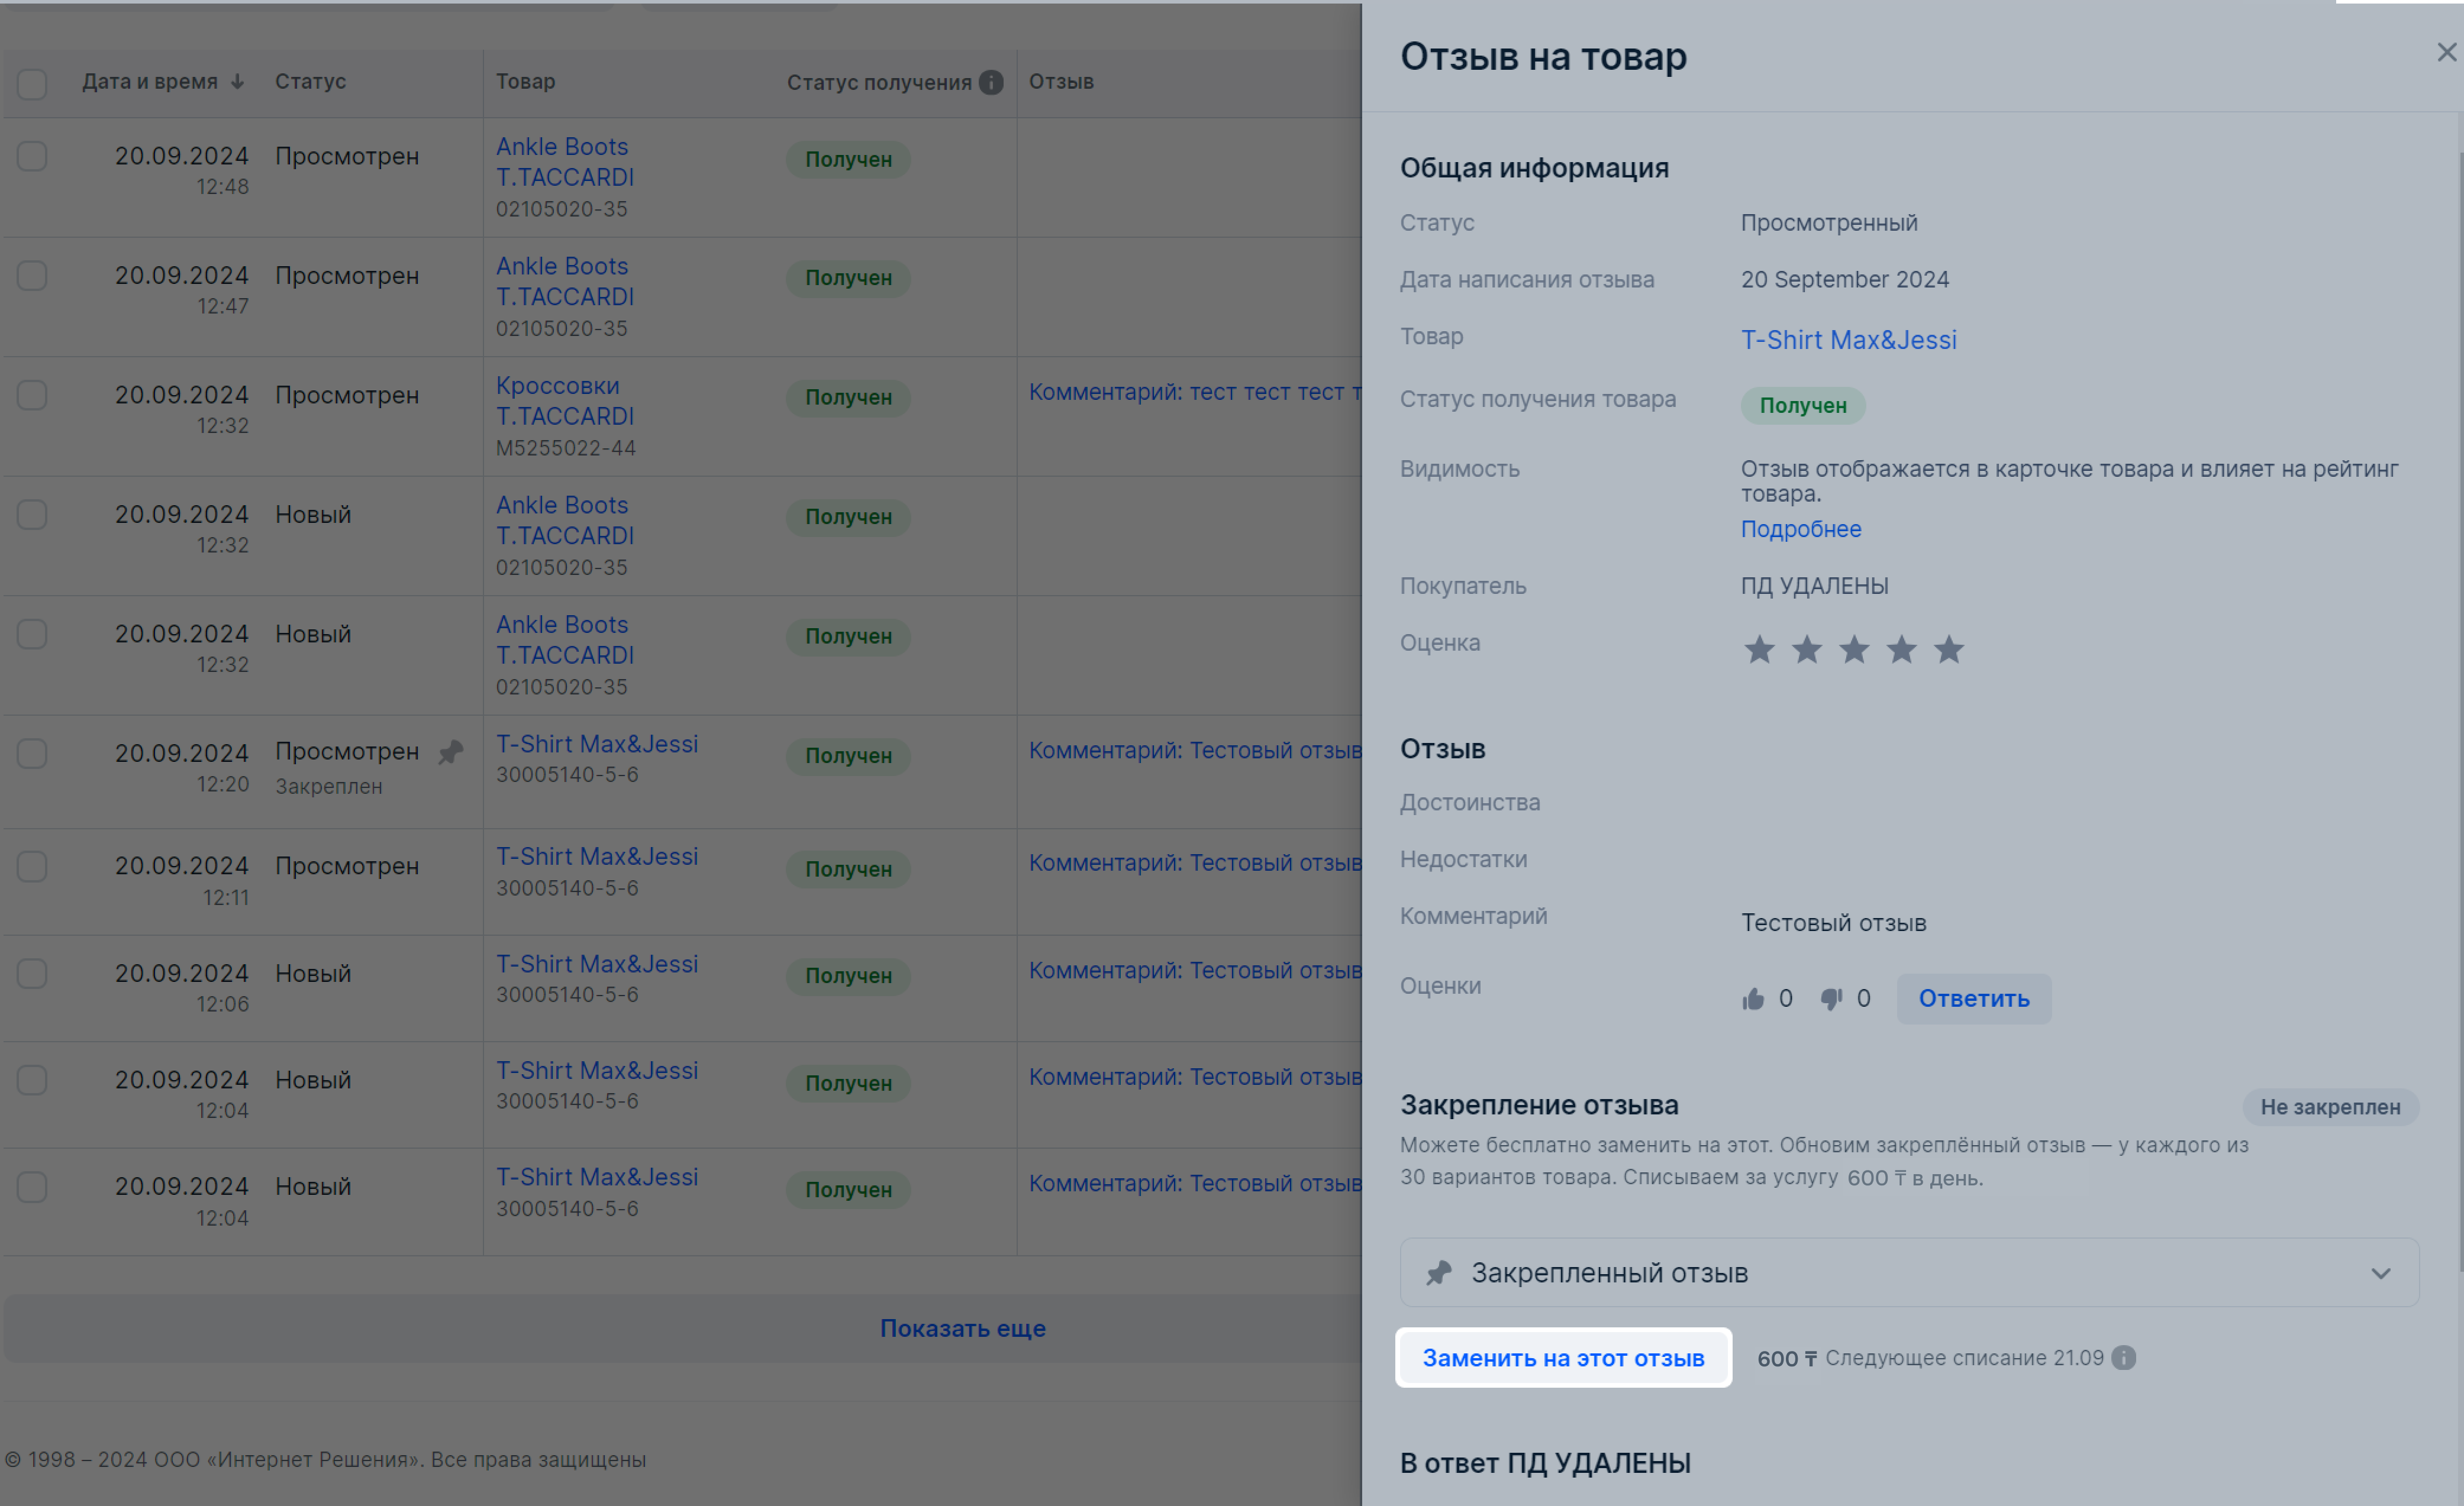Open Комментарий: Тестовый отзыв in 12:11 row
This screenshot has width=2464, height=1506.
click(x=1195, y=862)
